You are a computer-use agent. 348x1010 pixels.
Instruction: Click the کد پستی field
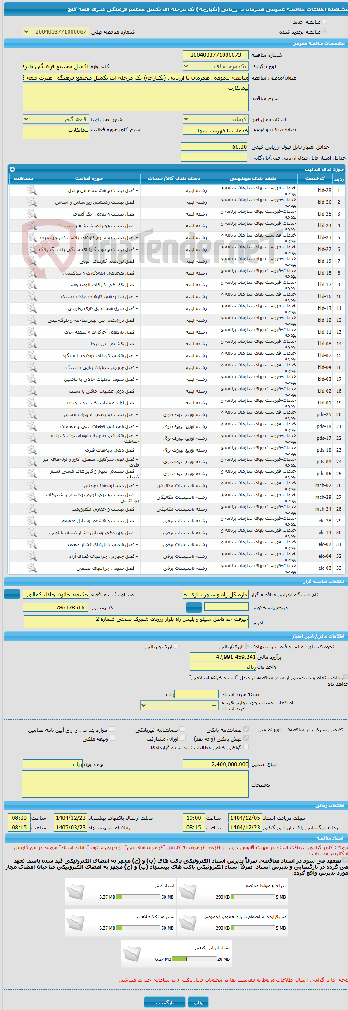click(x=55, y=607)
